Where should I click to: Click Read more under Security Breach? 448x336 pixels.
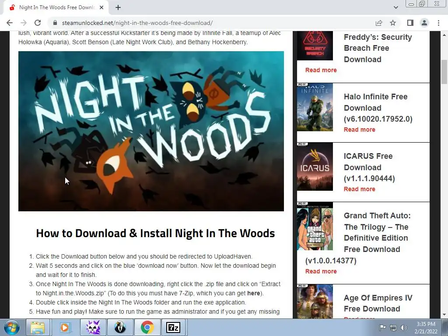coord(321,70)
